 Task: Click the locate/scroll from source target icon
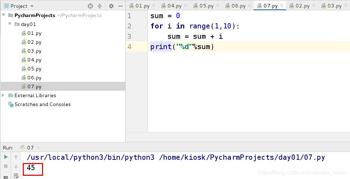(90, 6)
